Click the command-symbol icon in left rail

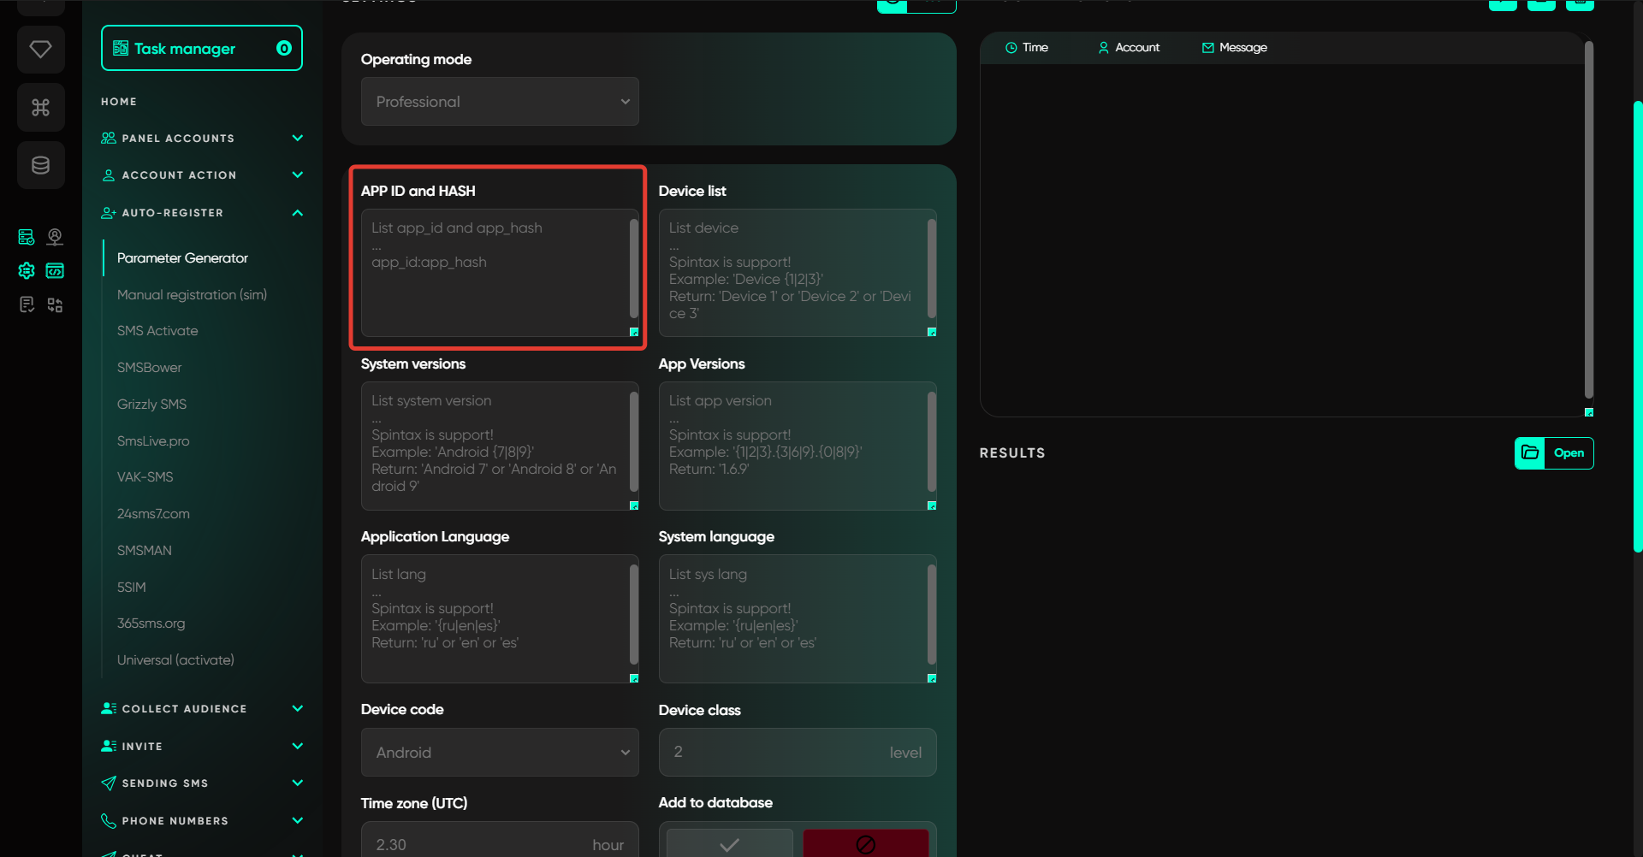tap(40, 108)
